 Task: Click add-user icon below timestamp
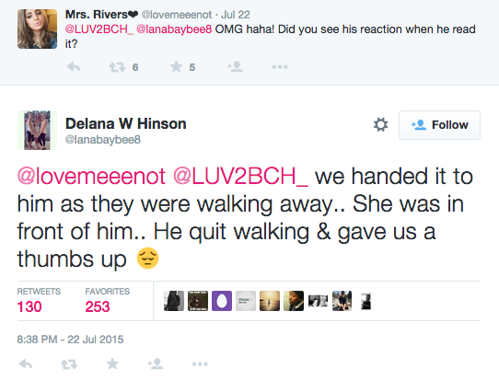(156, 363)
